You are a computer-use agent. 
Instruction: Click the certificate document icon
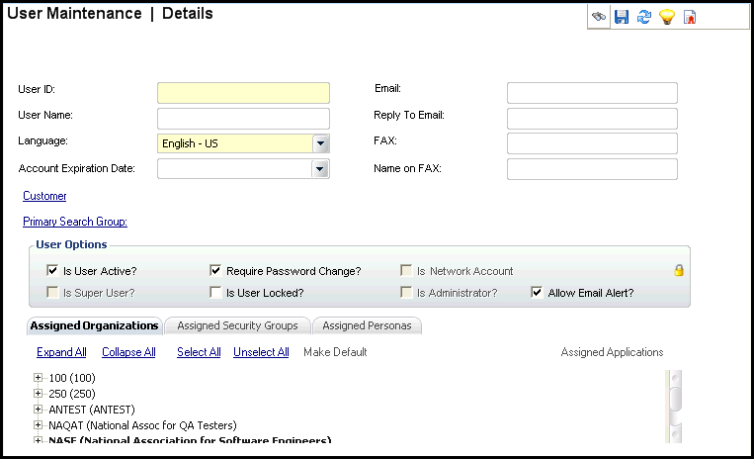(x=690, y=17)
